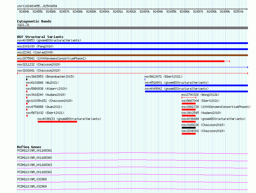Click the 92496k ruler tick label
256x193 pixels.
(185, 12)
